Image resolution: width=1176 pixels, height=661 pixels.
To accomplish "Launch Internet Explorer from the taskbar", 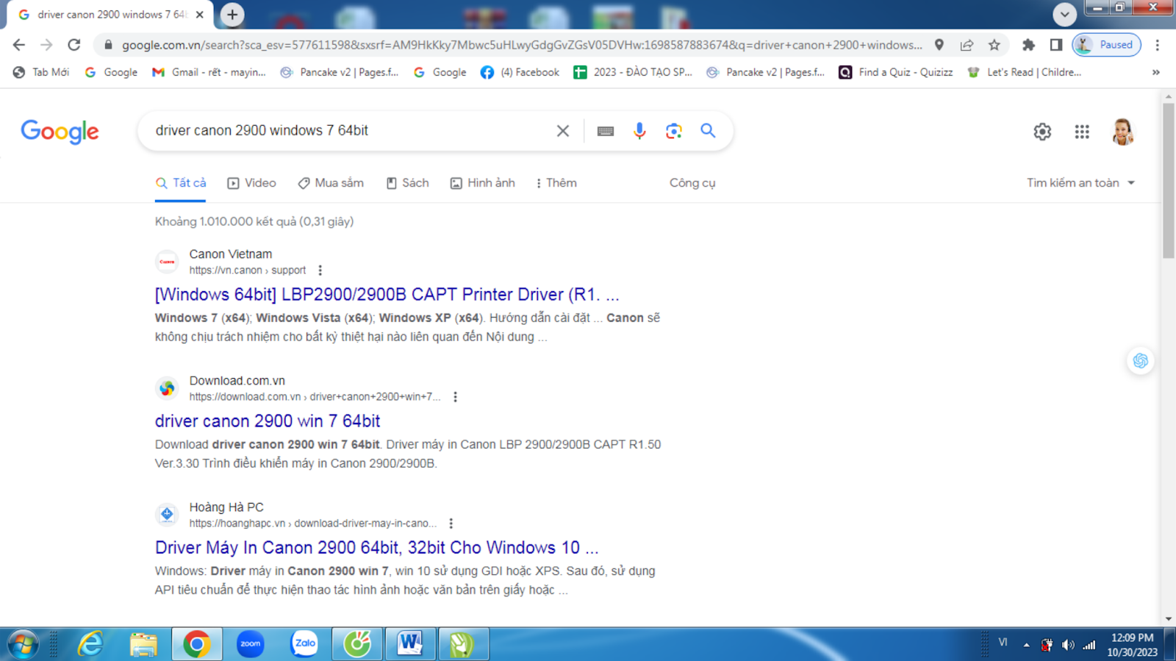I will (90, 645).
